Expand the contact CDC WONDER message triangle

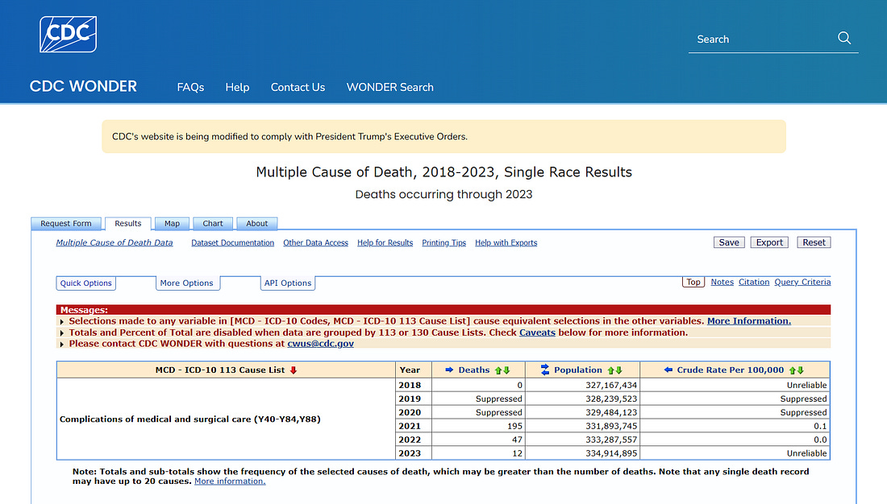(63, 344)
